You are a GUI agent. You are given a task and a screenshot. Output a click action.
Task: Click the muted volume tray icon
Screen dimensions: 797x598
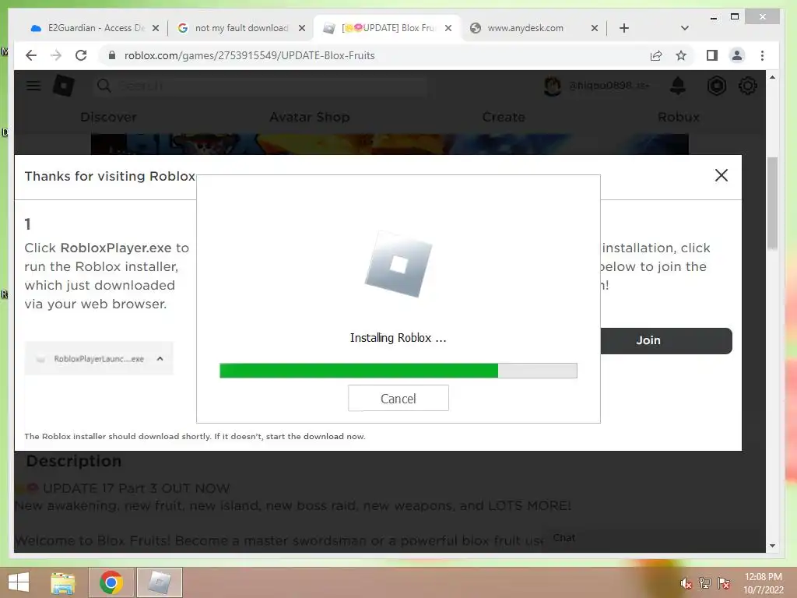point(686,583)
